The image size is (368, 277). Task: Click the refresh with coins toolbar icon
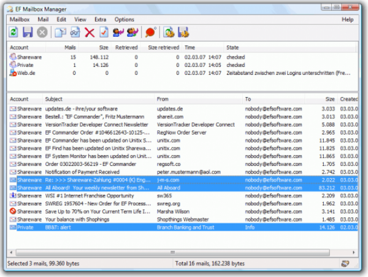pyautogui.click(x=169, y=32)
